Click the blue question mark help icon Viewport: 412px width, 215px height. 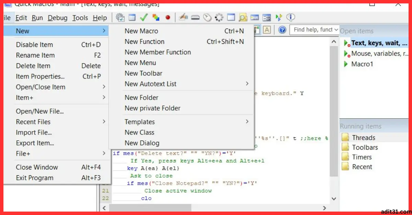tap(282, 30)
